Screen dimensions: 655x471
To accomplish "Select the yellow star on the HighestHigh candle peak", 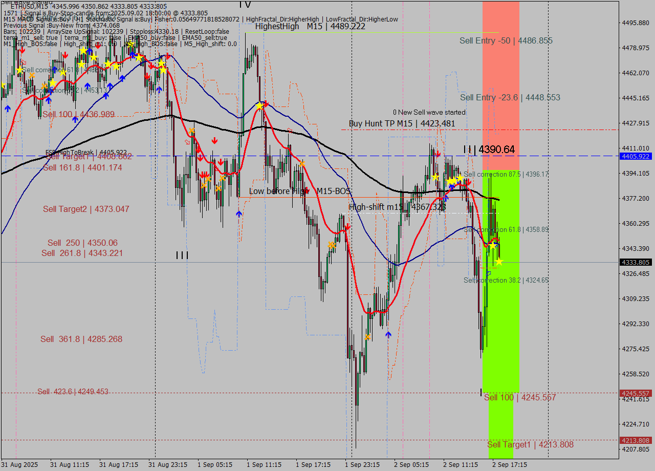I will [259, 106].
